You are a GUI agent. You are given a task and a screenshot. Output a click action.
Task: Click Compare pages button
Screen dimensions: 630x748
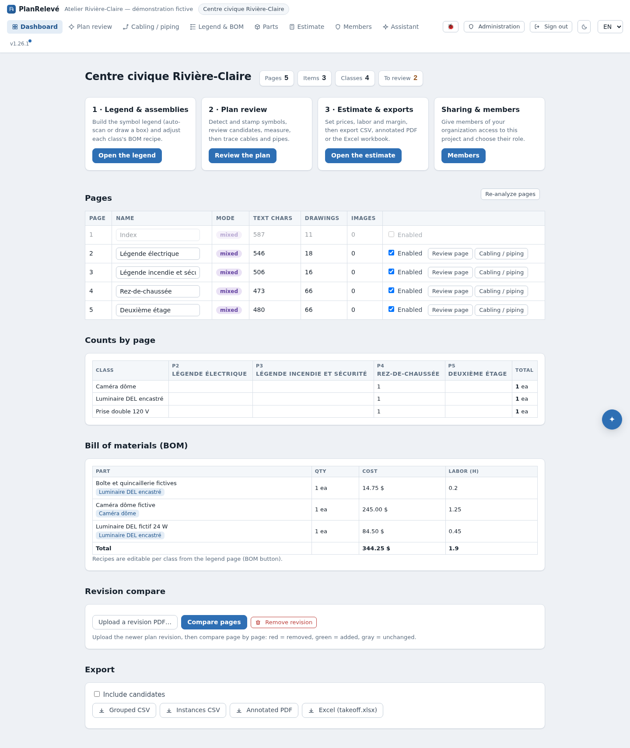(x=214, y=622)
